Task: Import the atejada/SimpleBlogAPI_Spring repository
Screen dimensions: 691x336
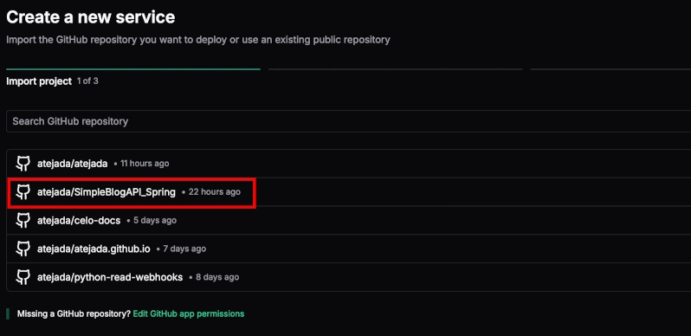Action: pos(107,191)
